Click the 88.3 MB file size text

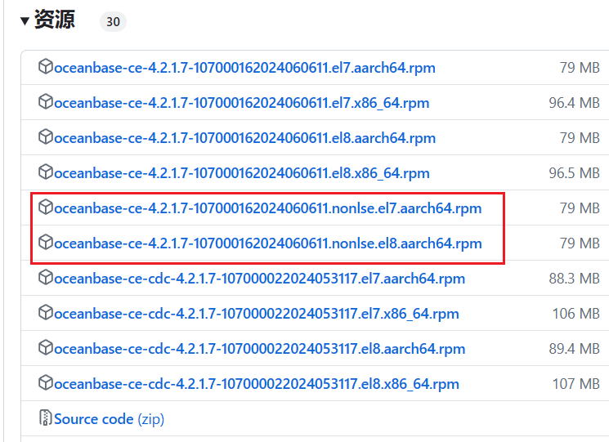574,279
